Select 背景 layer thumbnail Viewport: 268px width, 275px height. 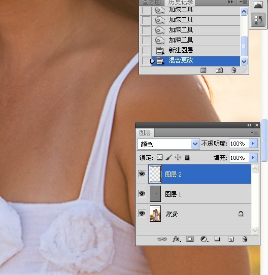pyautogui.click(x=155, y=214)
